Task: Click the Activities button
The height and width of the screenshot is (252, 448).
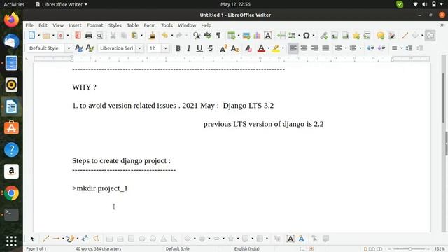Action: click(14, 4)
